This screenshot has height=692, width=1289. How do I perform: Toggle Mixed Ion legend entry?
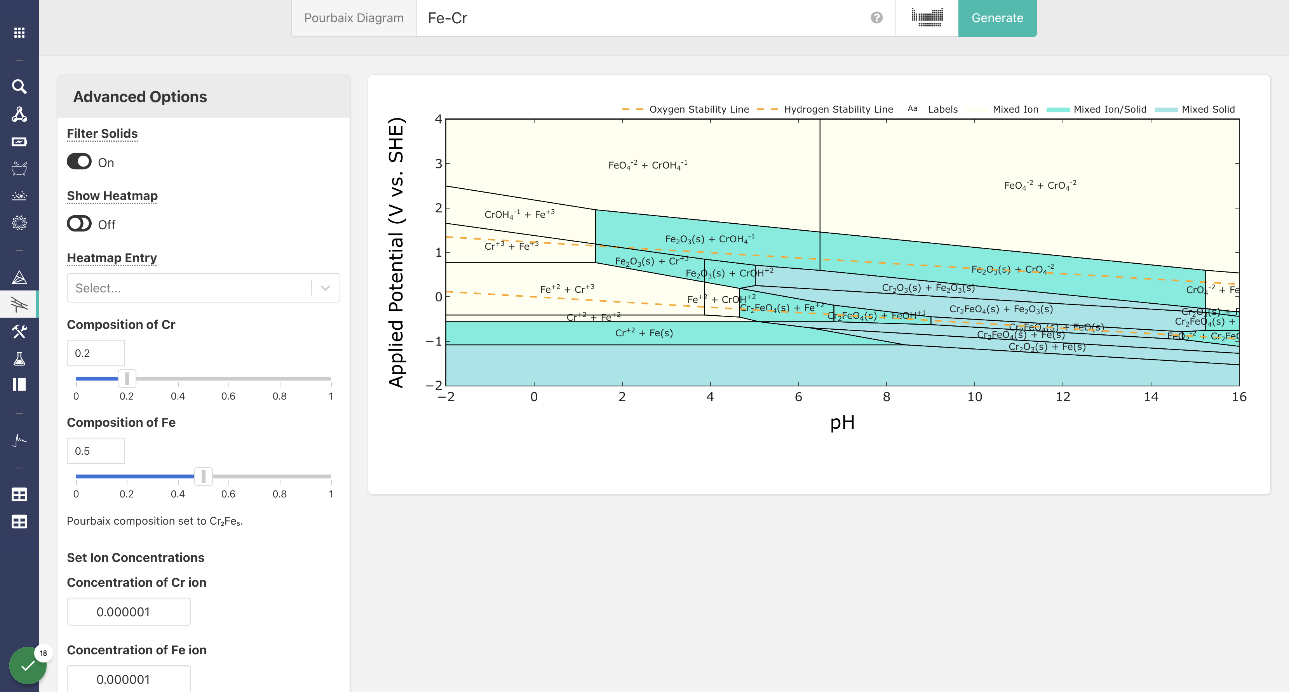1002,109
